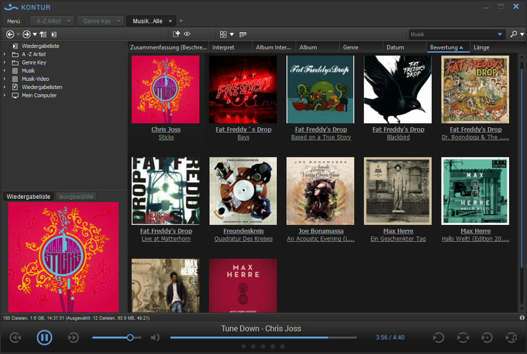Expand the Wiedergabelisten node
The height and width of the screenshot is (354, 527).
pos(5,87)
